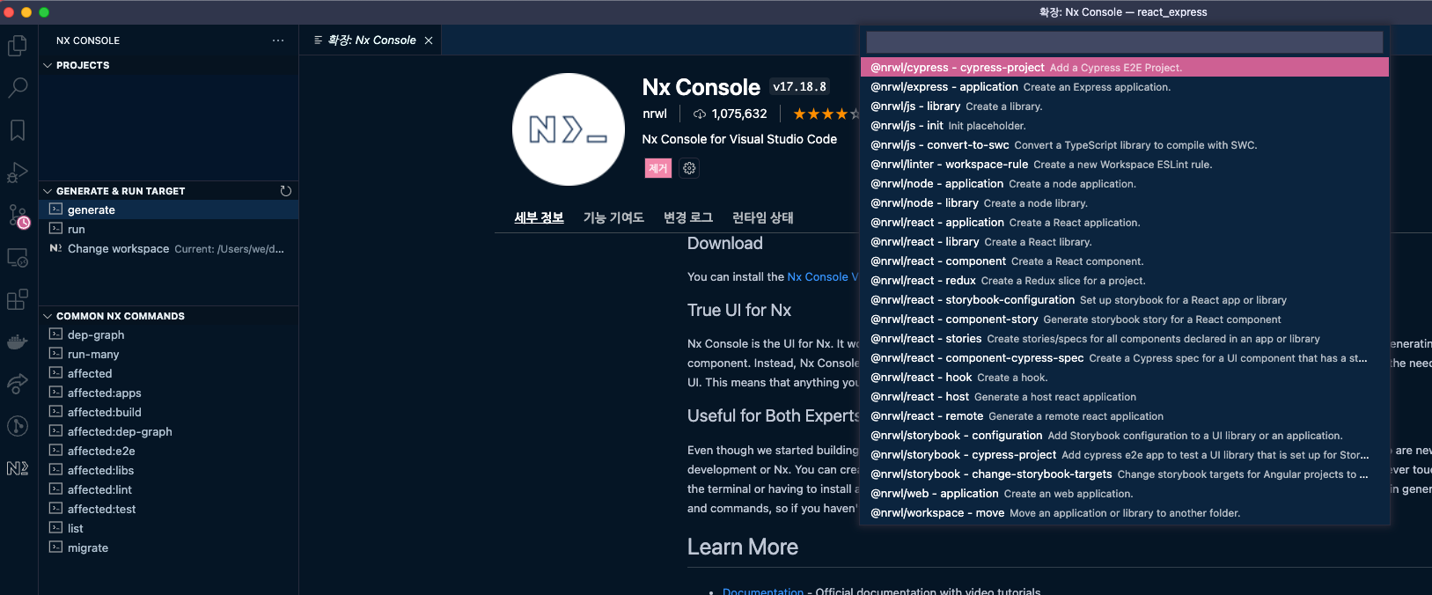Select the generate command
The width and height of the screenshot is (1432, 595).
(x=169, y=209)
